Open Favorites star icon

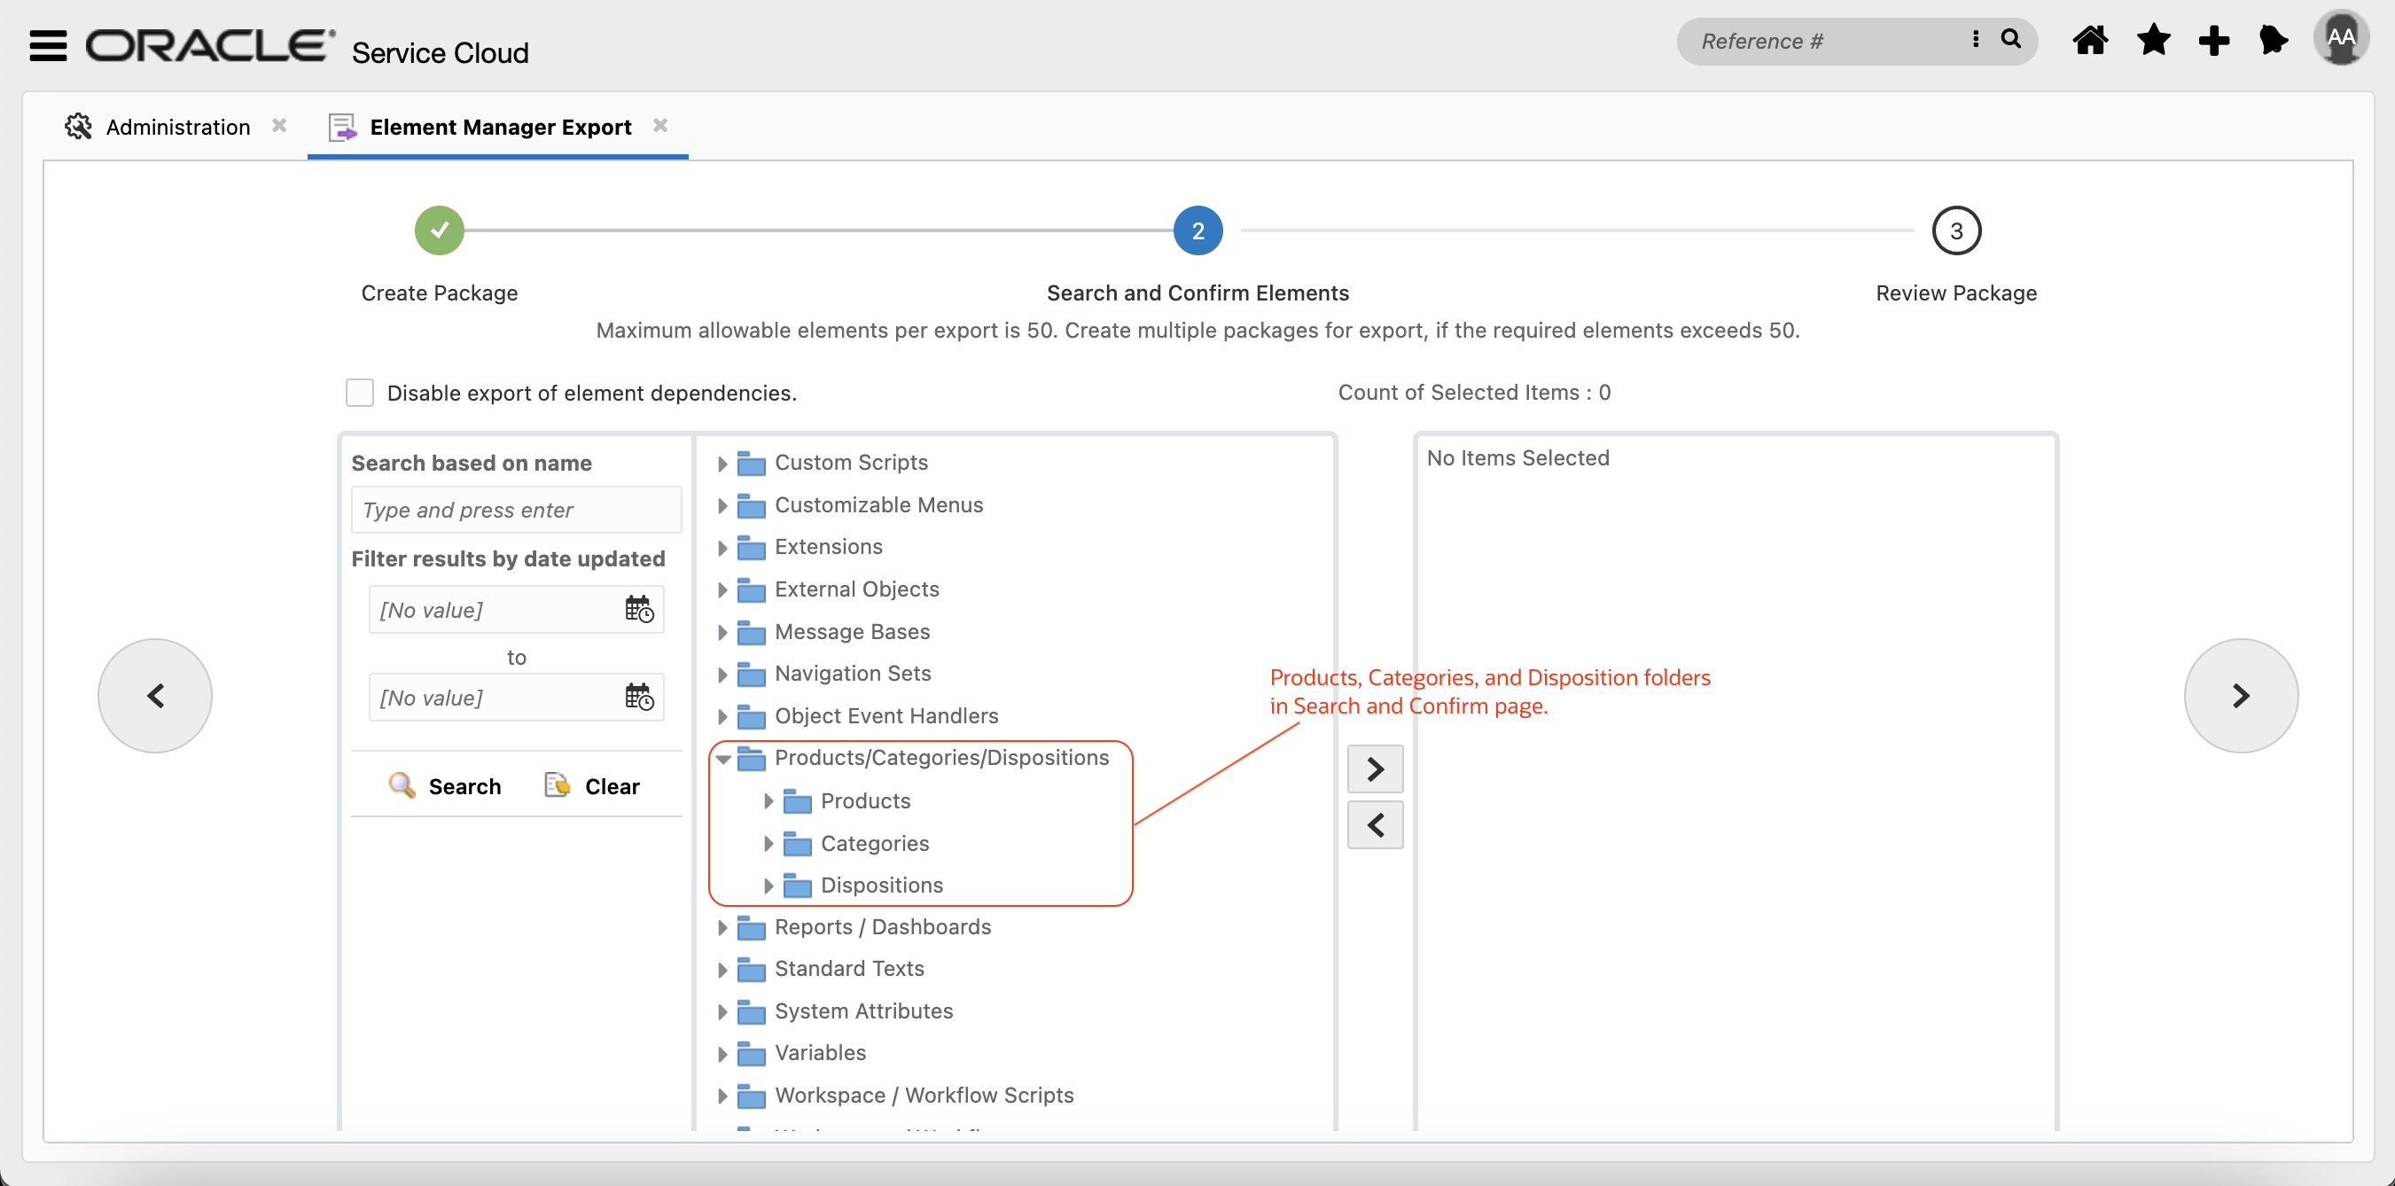[x=2152, y=41]
